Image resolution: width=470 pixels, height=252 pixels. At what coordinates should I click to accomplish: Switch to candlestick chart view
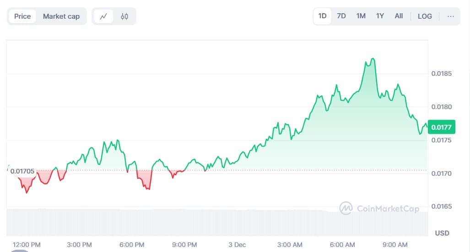pos(124,16)
